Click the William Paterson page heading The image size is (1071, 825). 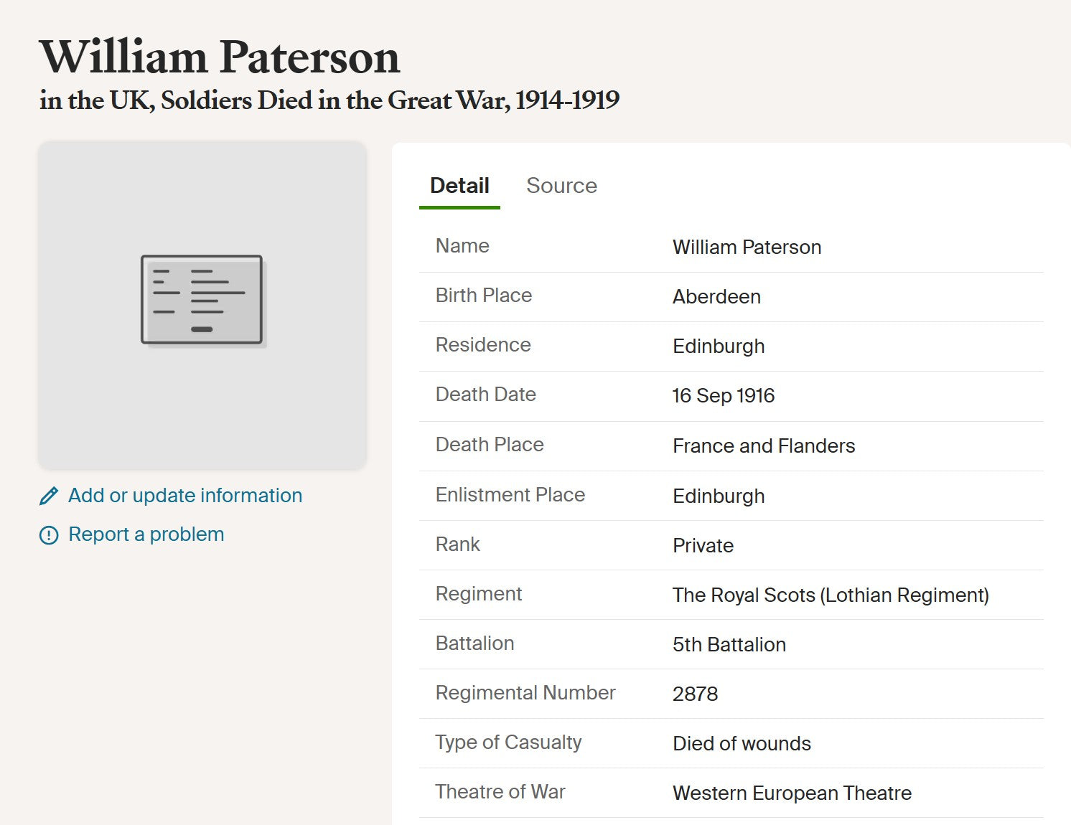[x=220, y=57]
